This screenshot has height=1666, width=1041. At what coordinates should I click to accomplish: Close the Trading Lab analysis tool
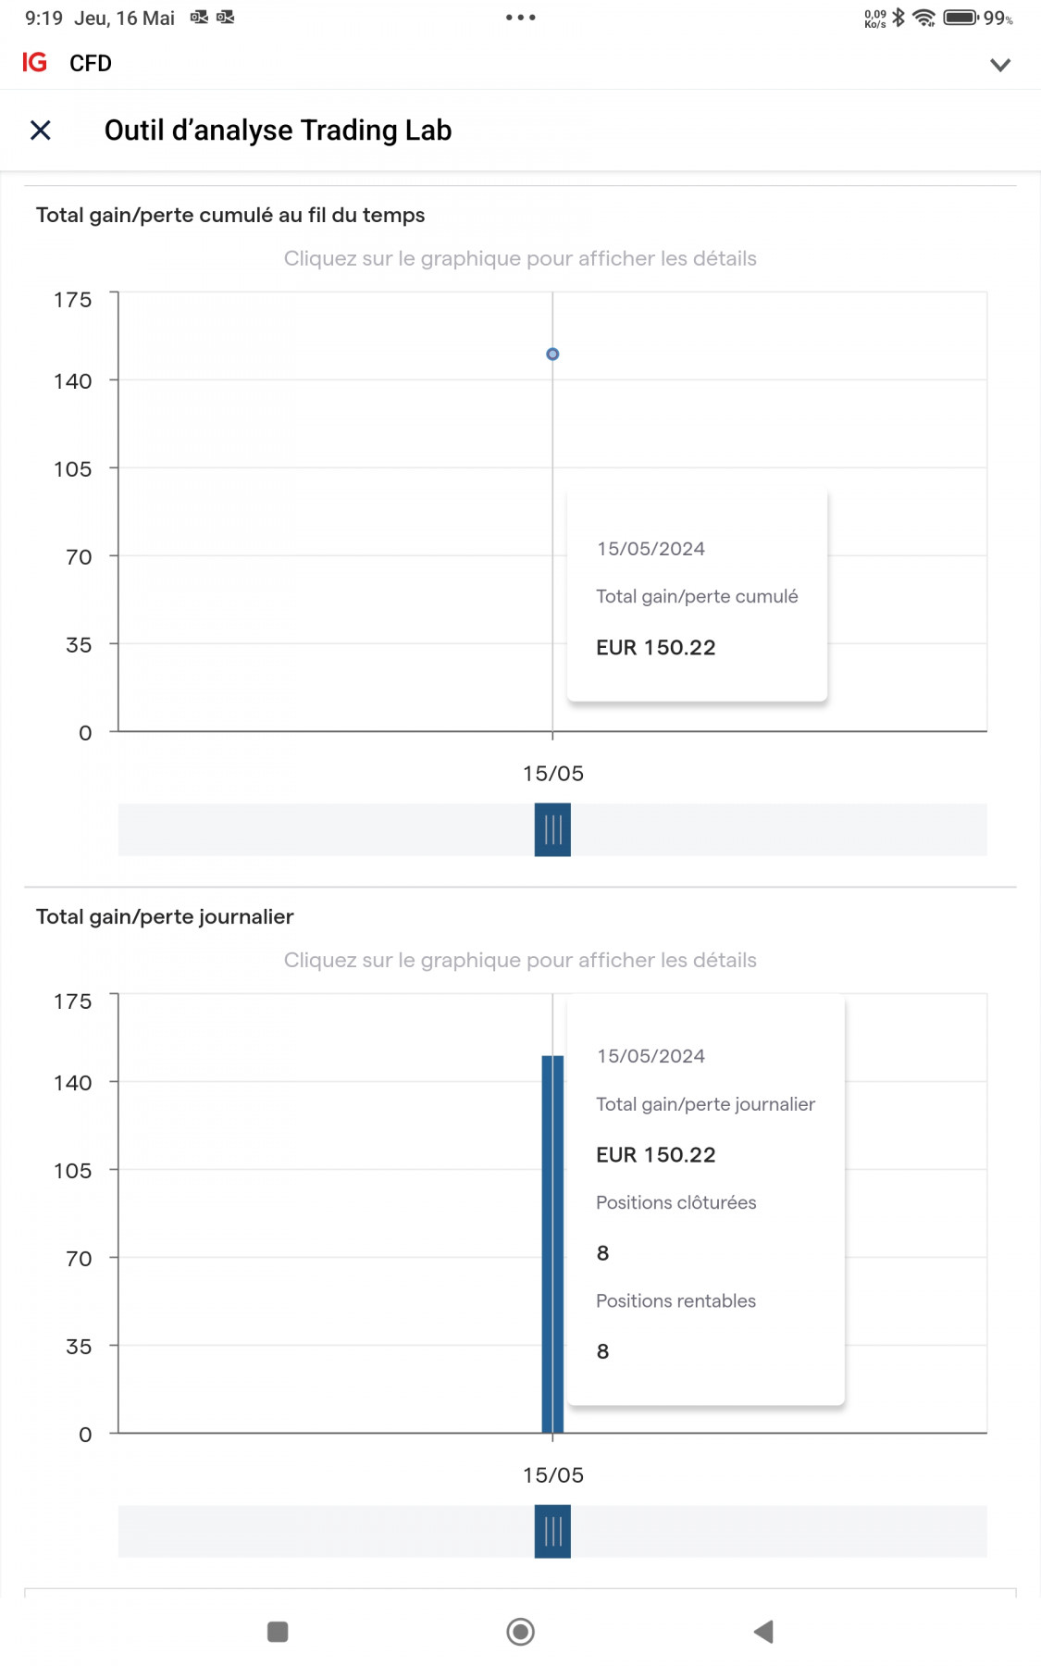[41, 131]
